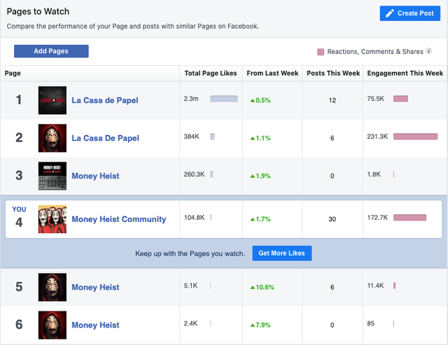This screenshot has width=448, height=345.
Task: Open the info icon beside Reactions, Comments & Shares
Action: click(x=428, y=51)
